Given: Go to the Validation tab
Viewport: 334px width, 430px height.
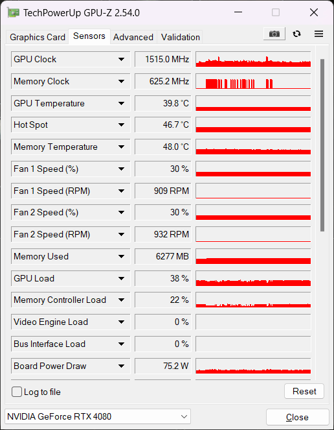Looking at the screenshot, I should [181, 37].
